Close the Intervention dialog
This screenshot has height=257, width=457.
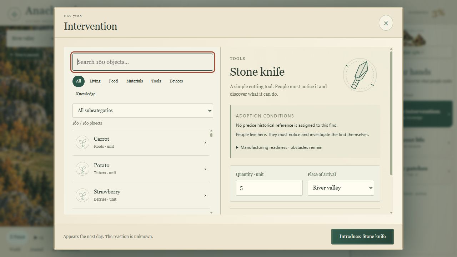386,23
